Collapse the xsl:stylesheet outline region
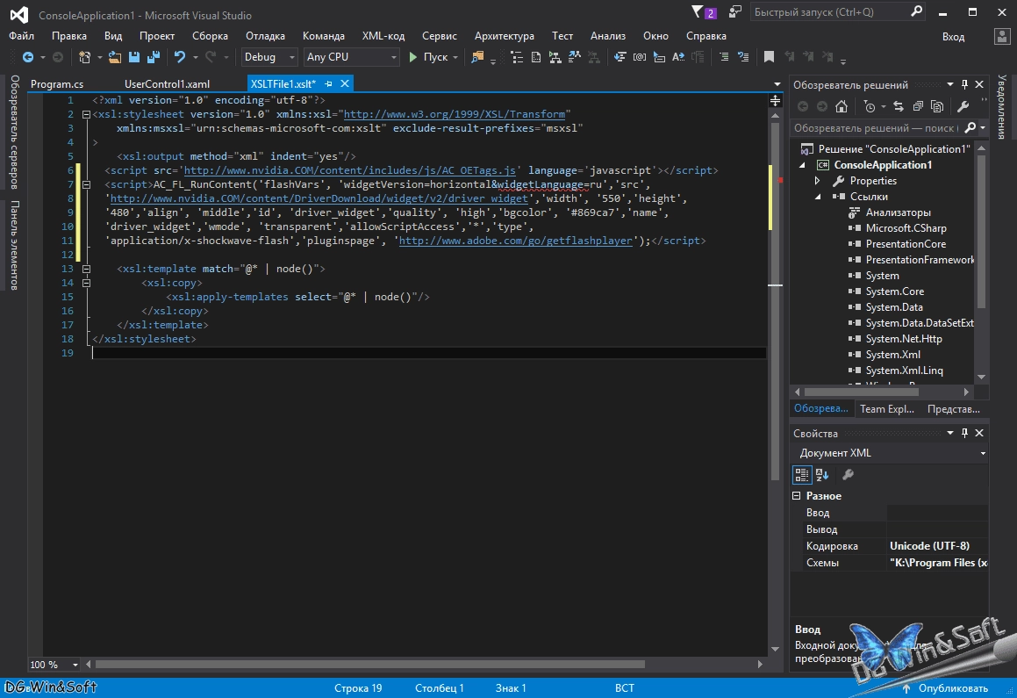Image resolution: width=1017 pixels, height=698 pixels. click(86, 114)
